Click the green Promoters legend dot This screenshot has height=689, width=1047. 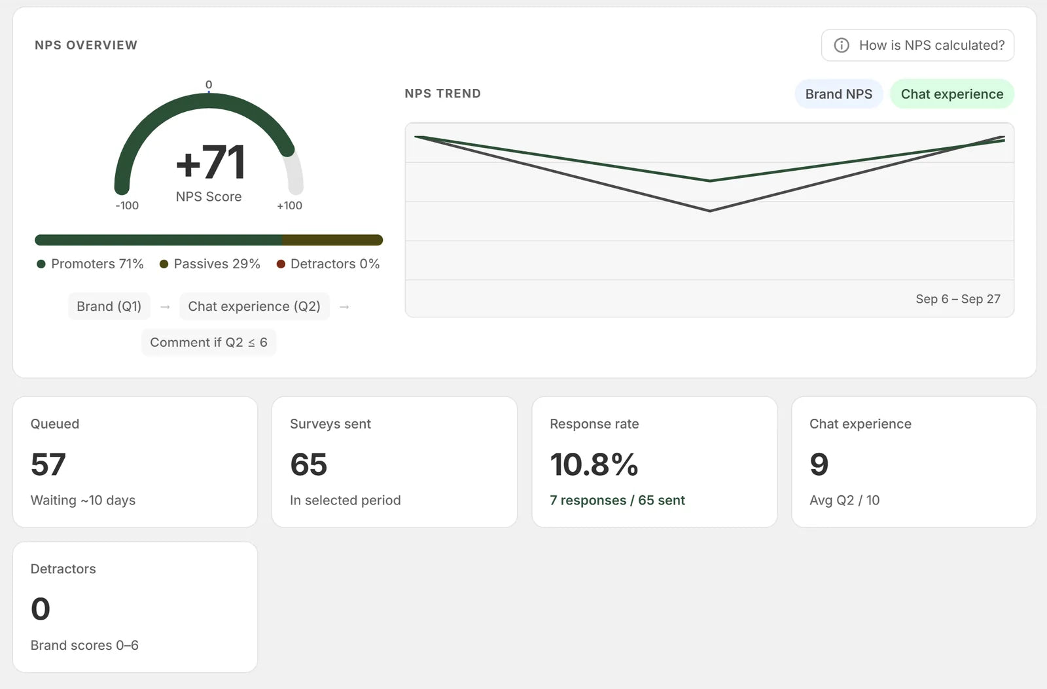(41, 264)
